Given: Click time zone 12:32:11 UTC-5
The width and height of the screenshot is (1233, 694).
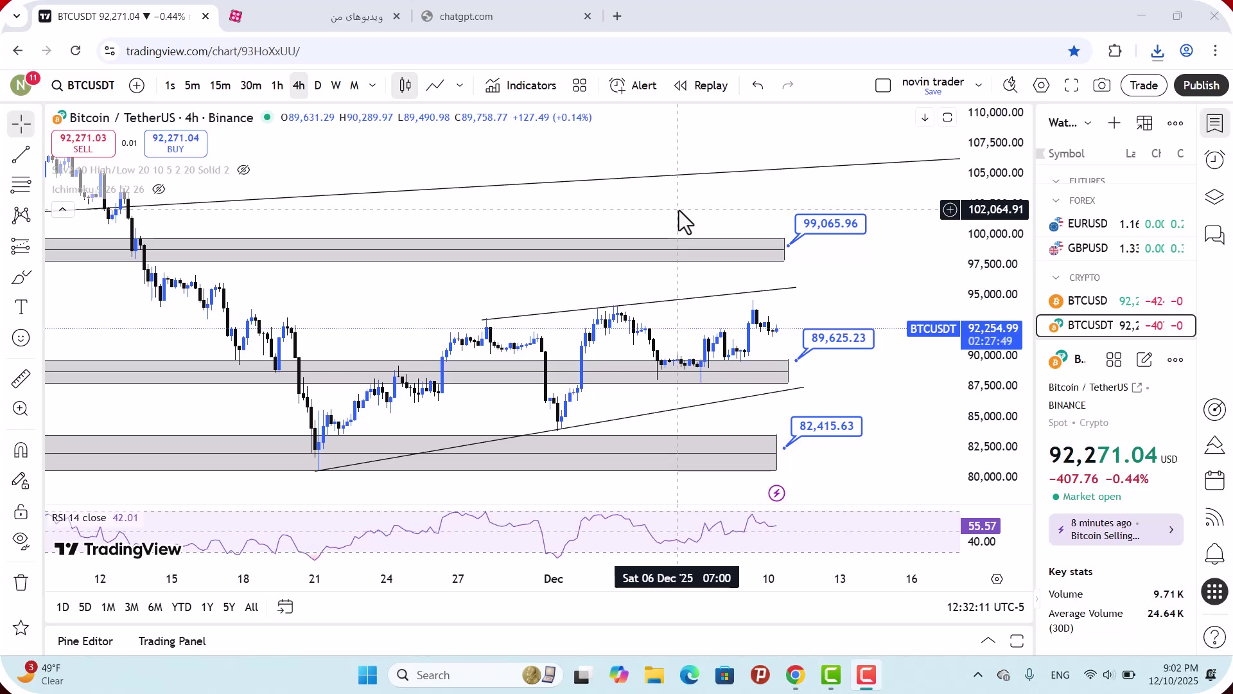Looking at the screenshot, I should point(985,607).
